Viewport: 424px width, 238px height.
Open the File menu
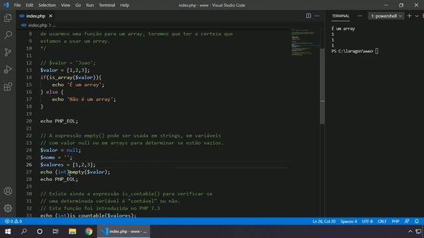pos(17,5)
